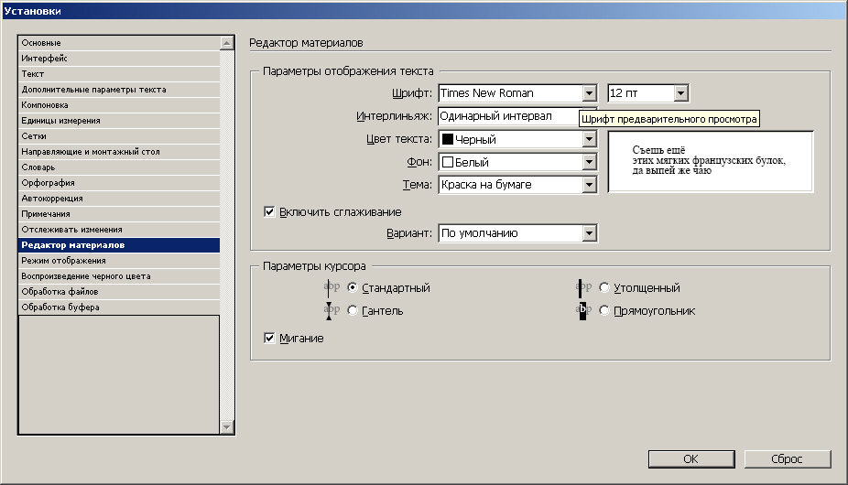Open the Фон white background color dropdown

[x=589, y=162]
